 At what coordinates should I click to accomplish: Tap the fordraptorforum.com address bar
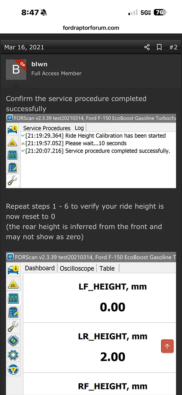tap(91, 28)
